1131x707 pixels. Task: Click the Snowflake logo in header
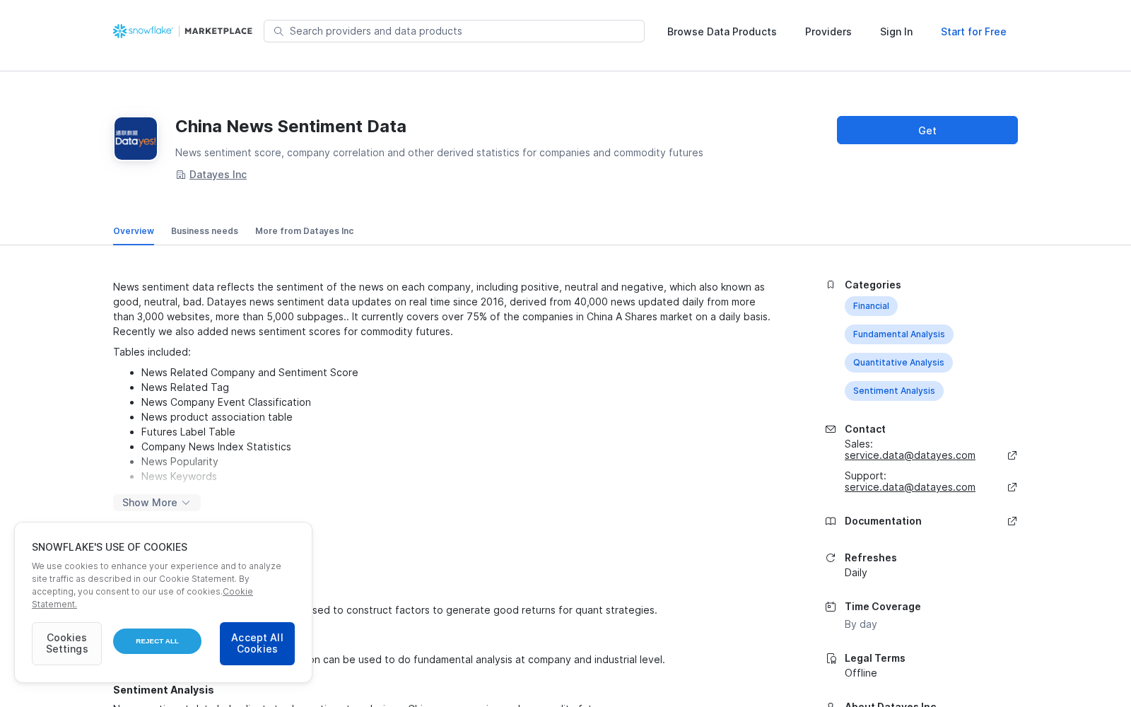click(x=143, y=31)
